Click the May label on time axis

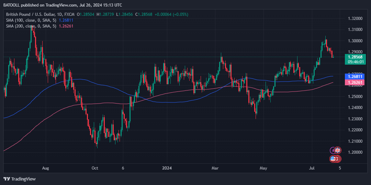pos(263,168)
